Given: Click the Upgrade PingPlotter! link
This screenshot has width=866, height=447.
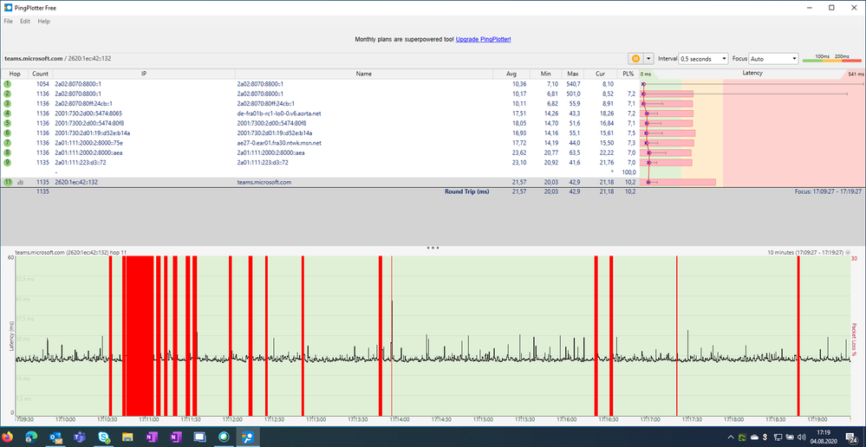Looking at the screenshot, I should coord(483,40).
